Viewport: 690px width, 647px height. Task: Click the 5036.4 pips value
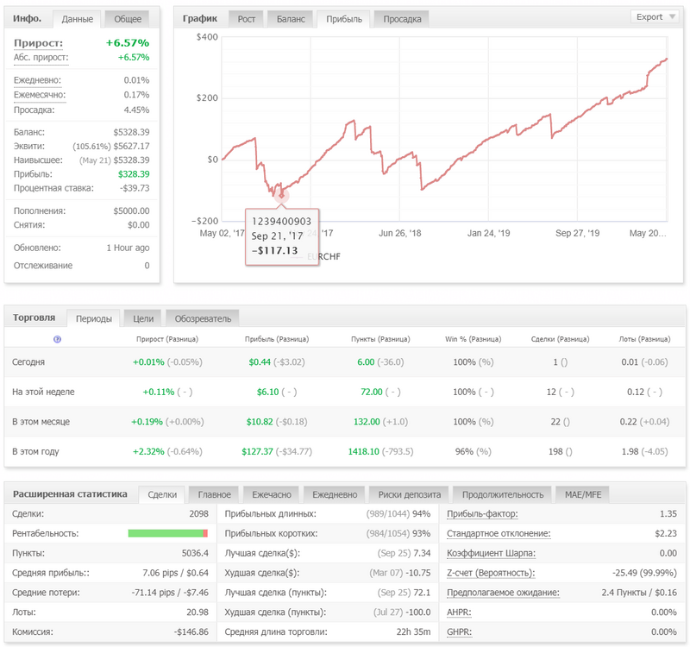pyautogui.click(x=195, y=554)
